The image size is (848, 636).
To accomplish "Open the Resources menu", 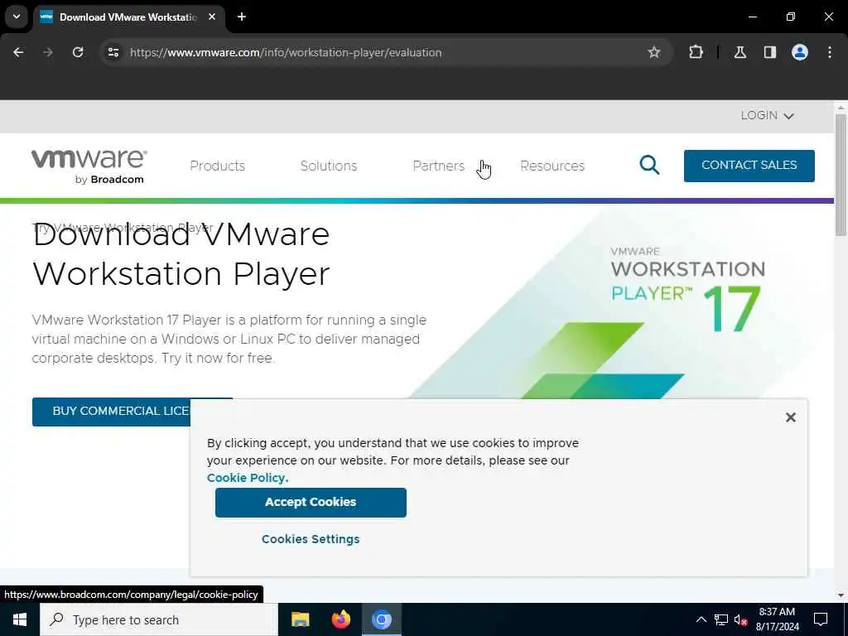I will (552, 166).
